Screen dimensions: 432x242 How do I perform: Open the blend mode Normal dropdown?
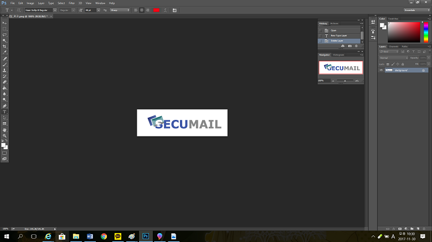[393, 58]
